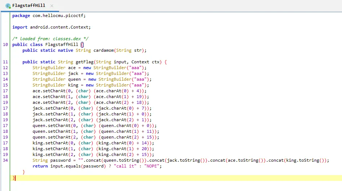Viewport: 342px width, 191px height.
Task: Click the queen.setCharAt(0 line with + 0
Action: coord(95,126)
